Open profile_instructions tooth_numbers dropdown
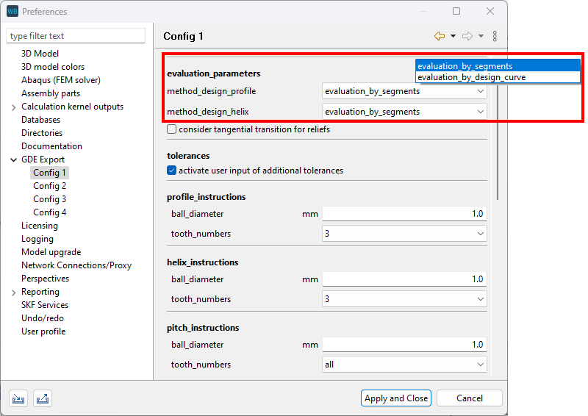The image size is (588, 416). (480, 234)
